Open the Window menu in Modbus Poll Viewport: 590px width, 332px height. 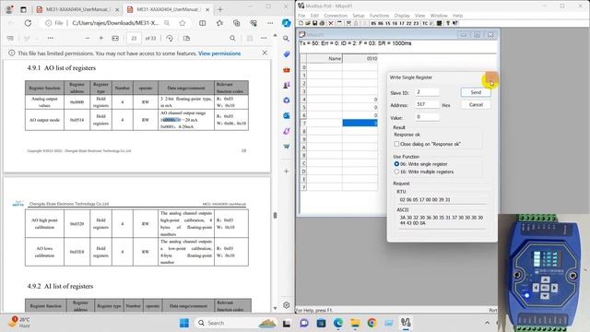click(x=439, y=16)
